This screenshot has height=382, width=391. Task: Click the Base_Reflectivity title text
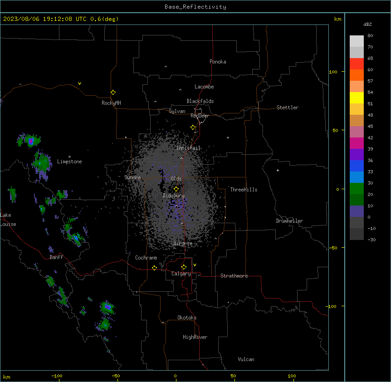coord(195,7)
